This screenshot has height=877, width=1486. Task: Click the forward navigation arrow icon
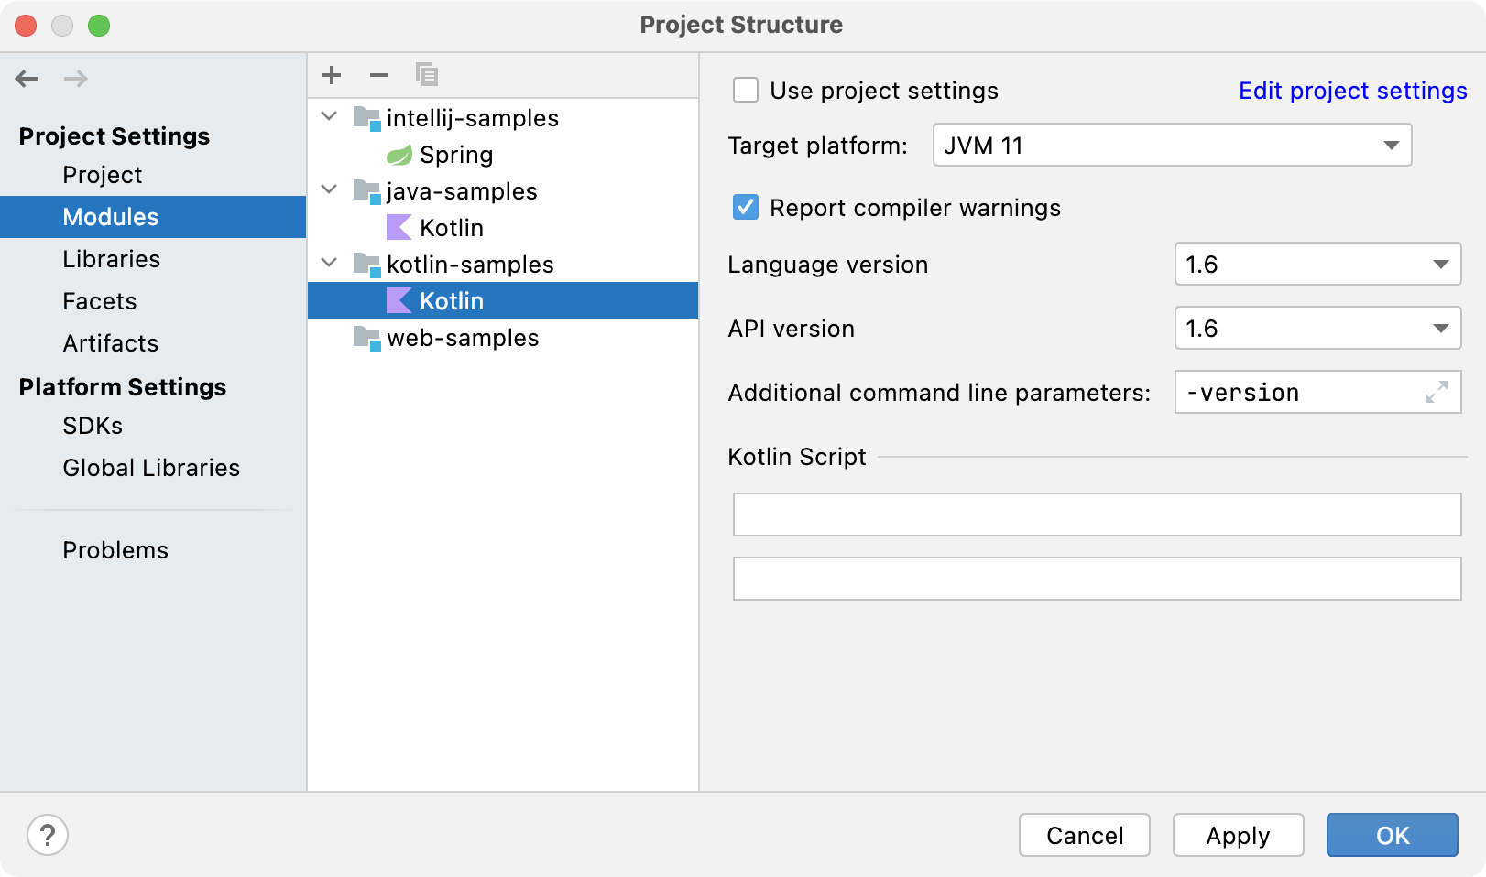[x=76, y=79]
